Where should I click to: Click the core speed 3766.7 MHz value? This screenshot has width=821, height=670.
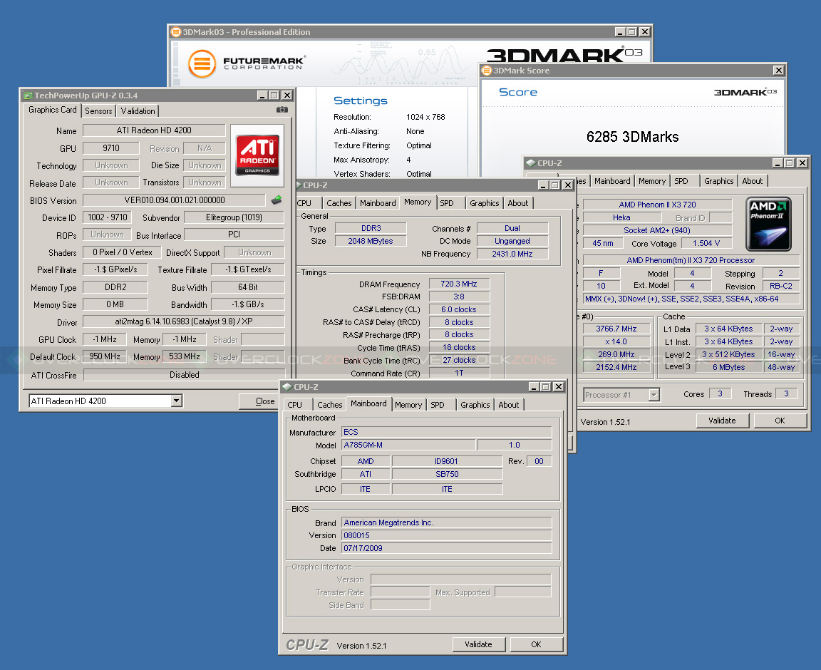point(616,329)
